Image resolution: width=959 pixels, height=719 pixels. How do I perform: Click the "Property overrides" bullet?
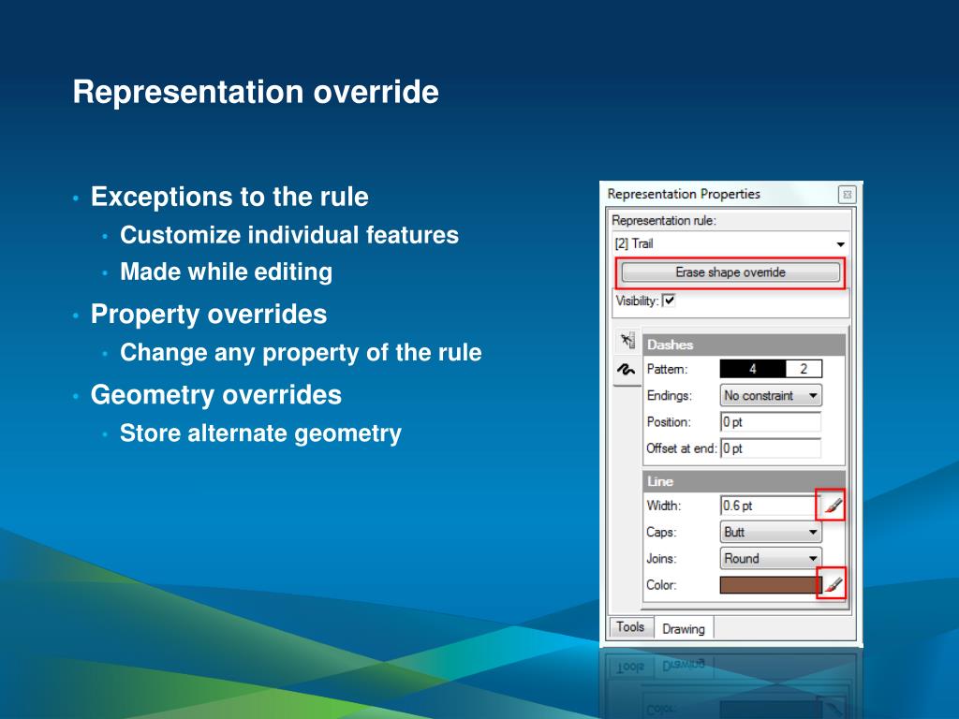(209, 315)
